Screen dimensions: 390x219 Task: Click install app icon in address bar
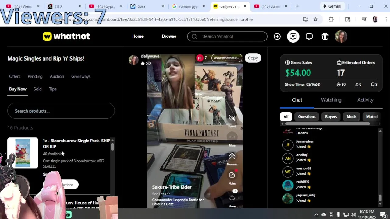click(x=306, y=19)
